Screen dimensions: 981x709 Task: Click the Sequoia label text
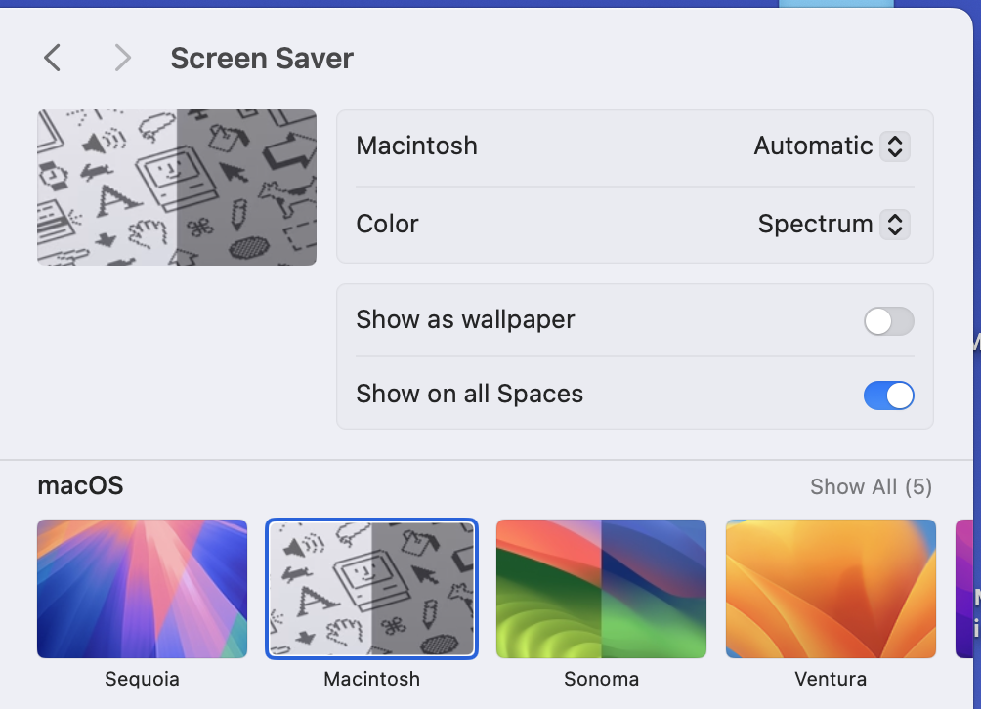point(142,679)
